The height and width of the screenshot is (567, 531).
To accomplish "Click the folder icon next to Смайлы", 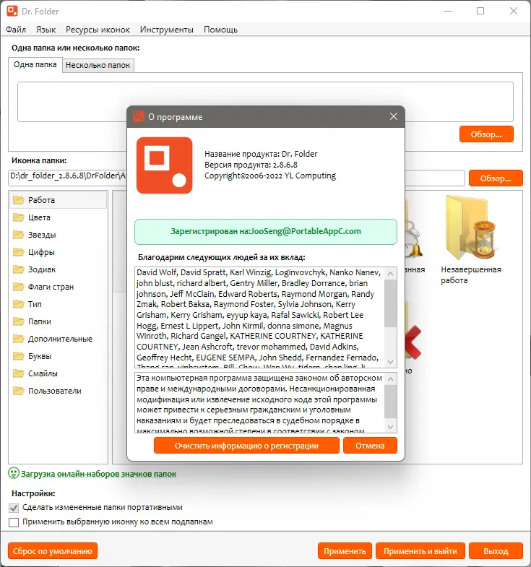I will pos(19,373).
